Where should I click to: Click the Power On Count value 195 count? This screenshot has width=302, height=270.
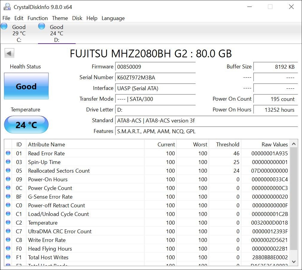pos(276,99)
